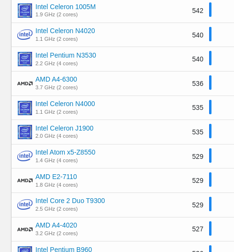Click the Intel logo beside Core 2 Duo T9300
234x252 pixels.
pos(25,204)
